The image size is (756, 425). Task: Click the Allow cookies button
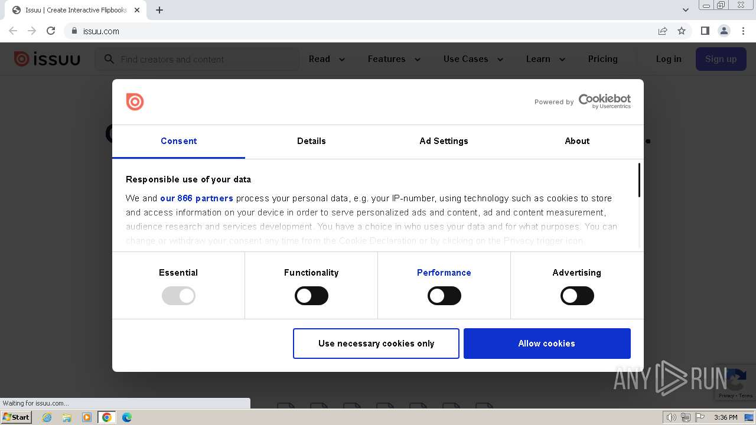(547, 344)
